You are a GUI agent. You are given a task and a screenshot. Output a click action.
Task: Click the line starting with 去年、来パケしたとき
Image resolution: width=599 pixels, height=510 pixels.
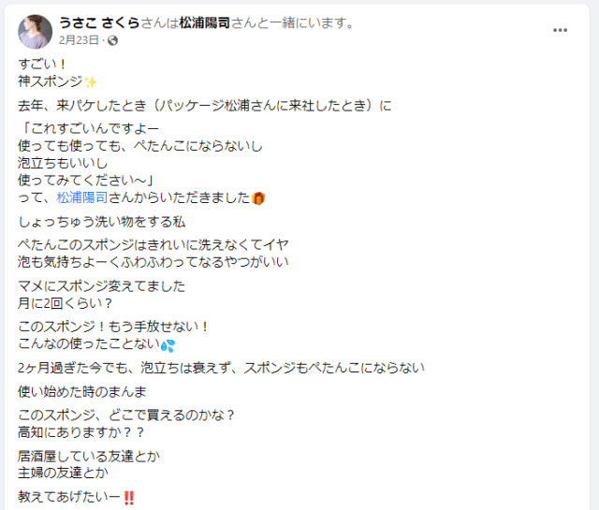coord(205,106)
